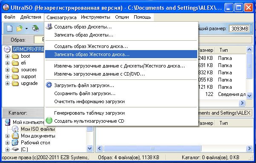Click the Мой компьютер icon
256x163 pixels.
click(x=8, y=122)
